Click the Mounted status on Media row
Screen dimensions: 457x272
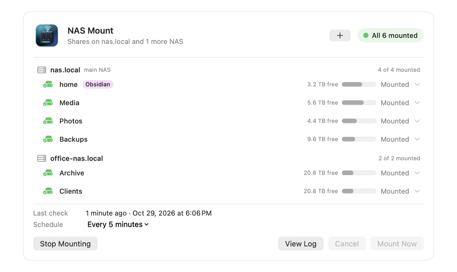point(395,103)
